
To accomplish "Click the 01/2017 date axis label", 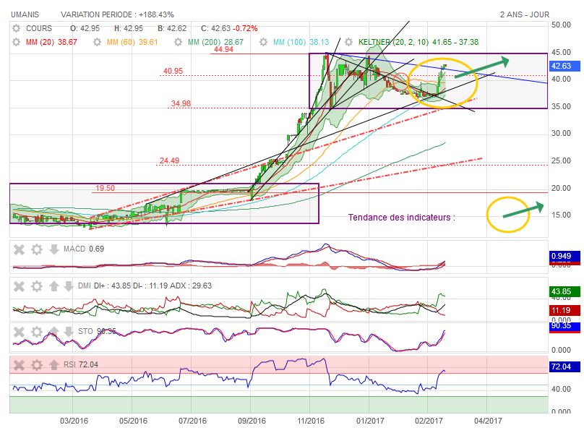I will (x=370, y=421).
